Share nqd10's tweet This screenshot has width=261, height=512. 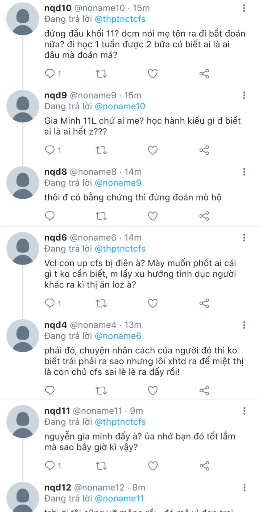pos(204,74)
